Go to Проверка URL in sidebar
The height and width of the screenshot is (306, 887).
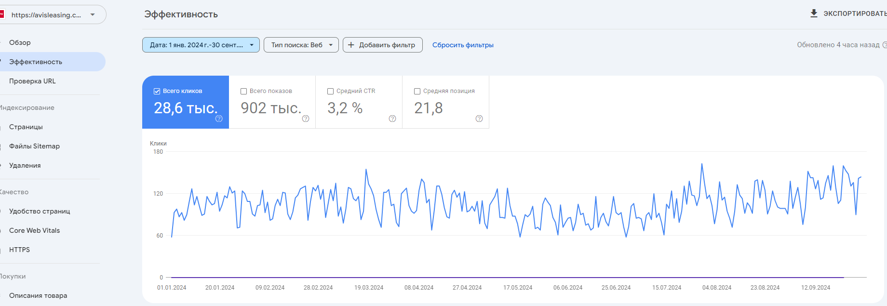click(32, 81)
